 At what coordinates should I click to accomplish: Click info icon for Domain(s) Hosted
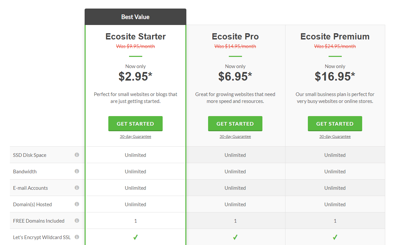77,204
